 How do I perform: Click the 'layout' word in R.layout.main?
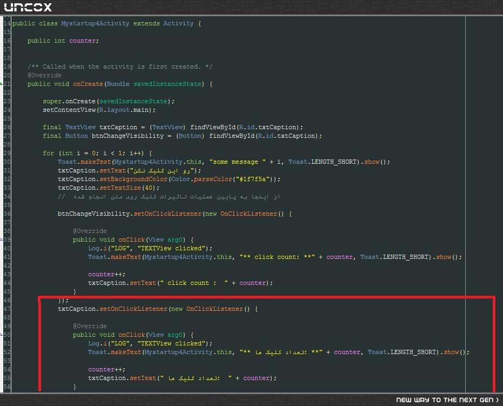point(118,110)
